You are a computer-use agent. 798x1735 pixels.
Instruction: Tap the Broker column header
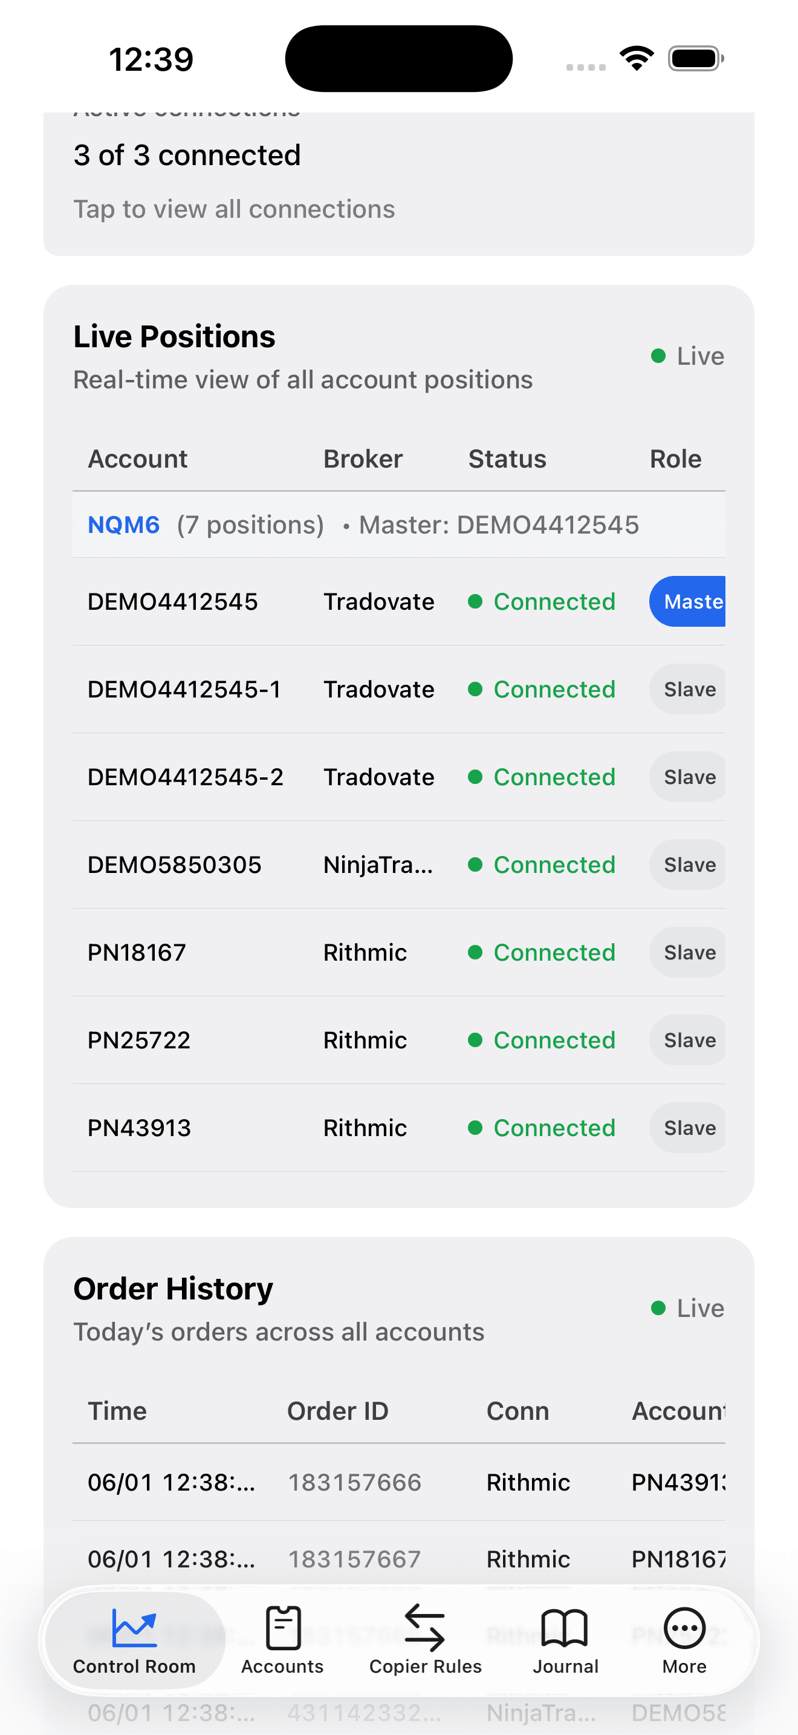pyautogui.click(x=363, y=459)
